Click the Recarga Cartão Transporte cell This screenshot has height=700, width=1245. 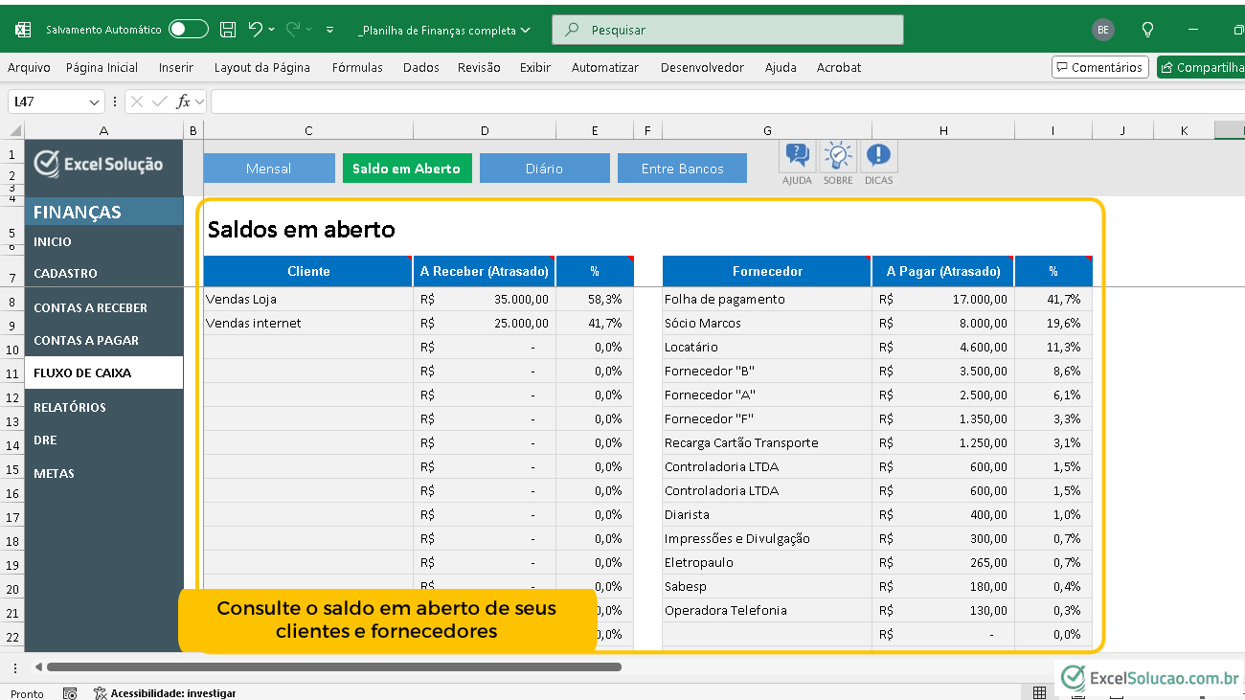coord(767,442)
